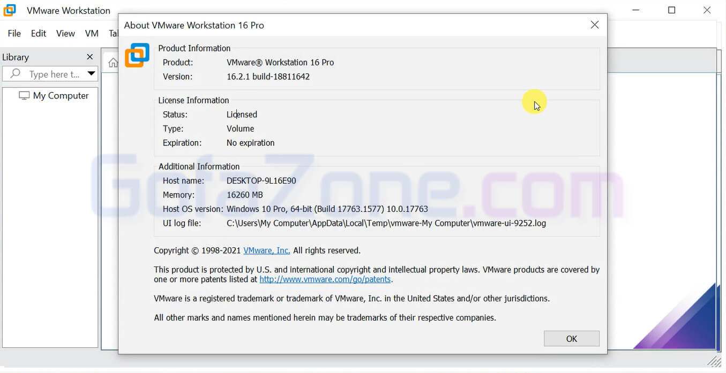
Task: Click the magnifier icon in Library search
Action: point(16,74)
